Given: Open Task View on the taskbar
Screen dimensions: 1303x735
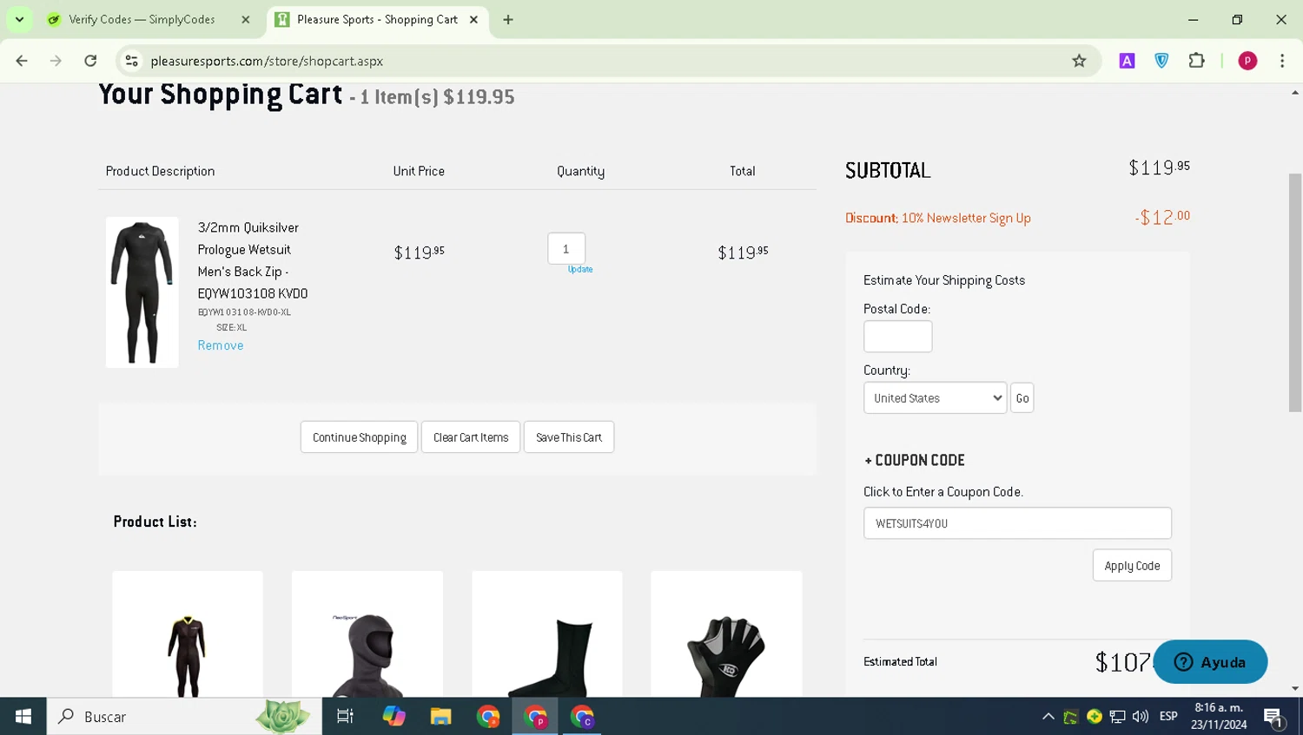Looking at the screenshot, I should pyautogui.click(x=345, y=717).
